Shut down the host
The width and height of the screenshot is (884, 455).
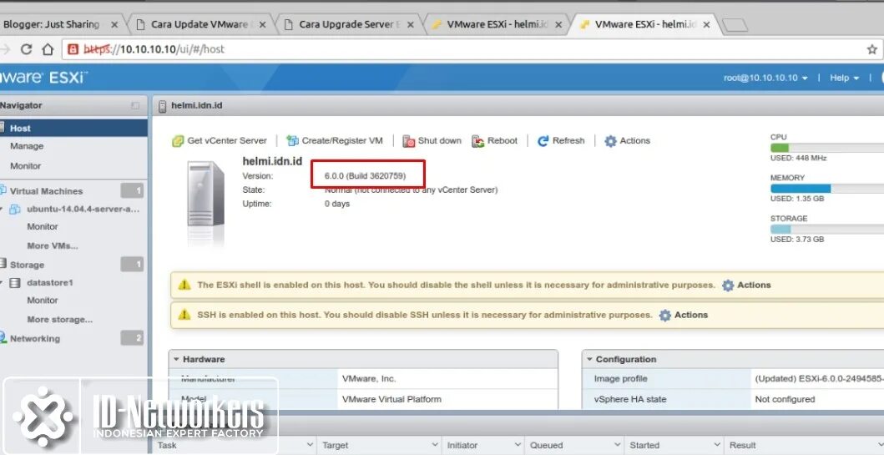pyautogui.click(x=432, y=141)
